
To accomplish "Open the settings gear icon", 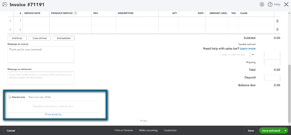I will click(x=262, y=4).
